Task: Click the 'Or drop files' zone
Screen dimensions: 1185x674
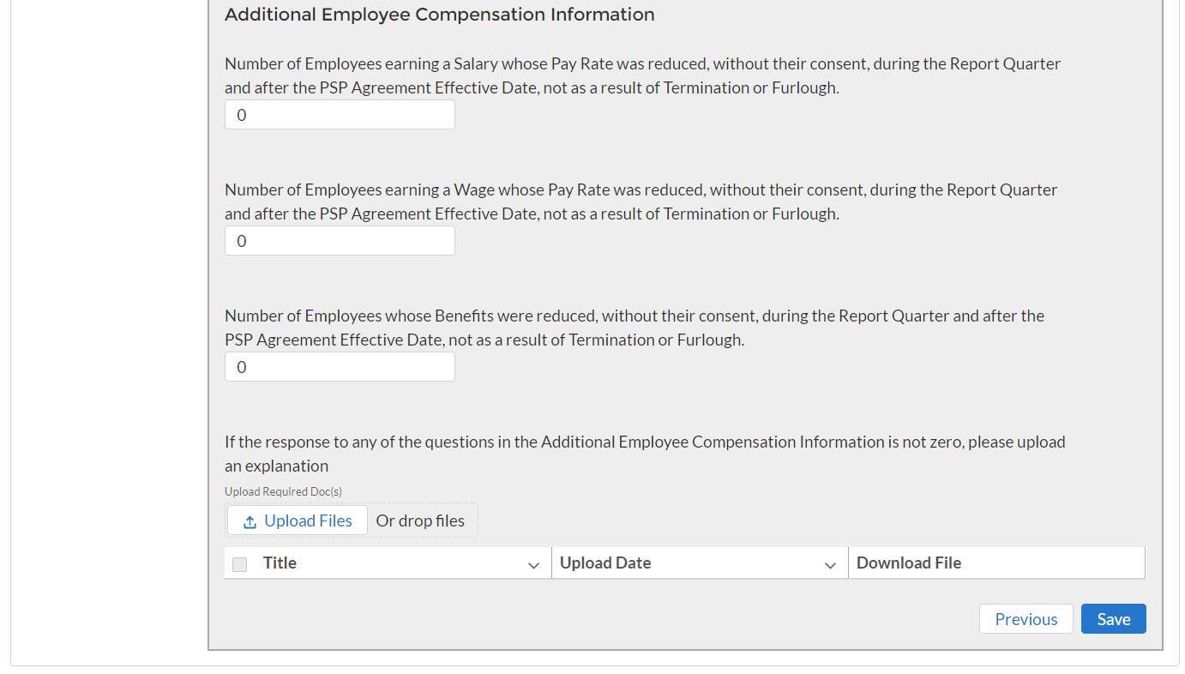Action: point(420,521)
